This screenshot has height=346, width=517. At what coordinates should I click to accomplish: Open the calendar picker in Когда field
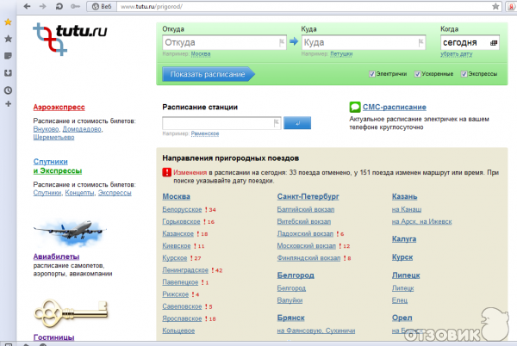[x=493, y=41]
